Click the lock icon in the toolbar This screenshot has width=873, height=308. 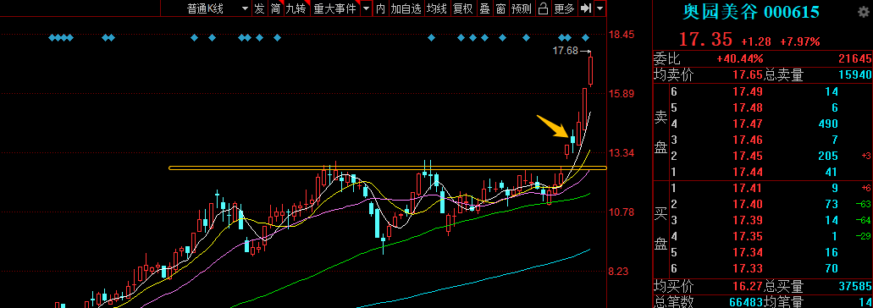pos(543,8)
